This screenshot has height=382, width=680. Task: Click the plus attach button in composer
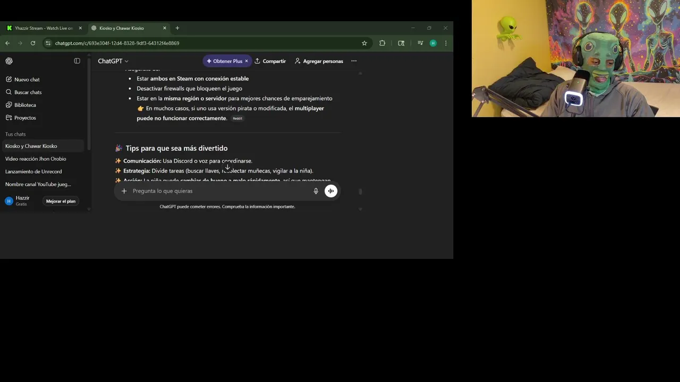[124, 191]
